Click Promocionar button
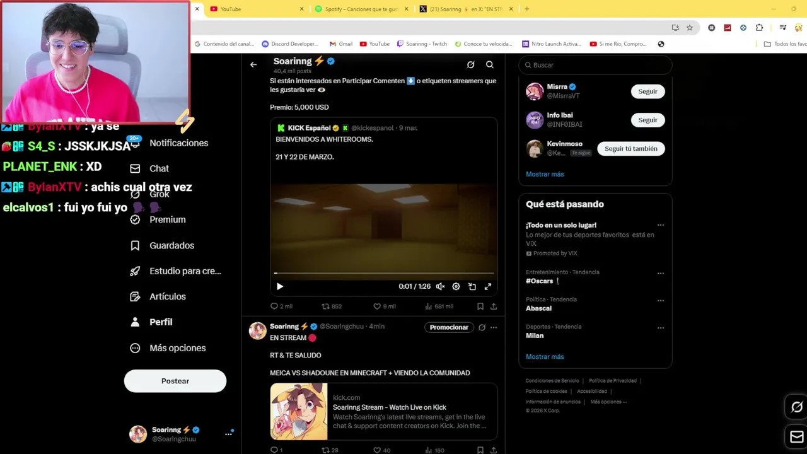Image resolution: width=807 pixels, height=454 pixels. point(449,327)
